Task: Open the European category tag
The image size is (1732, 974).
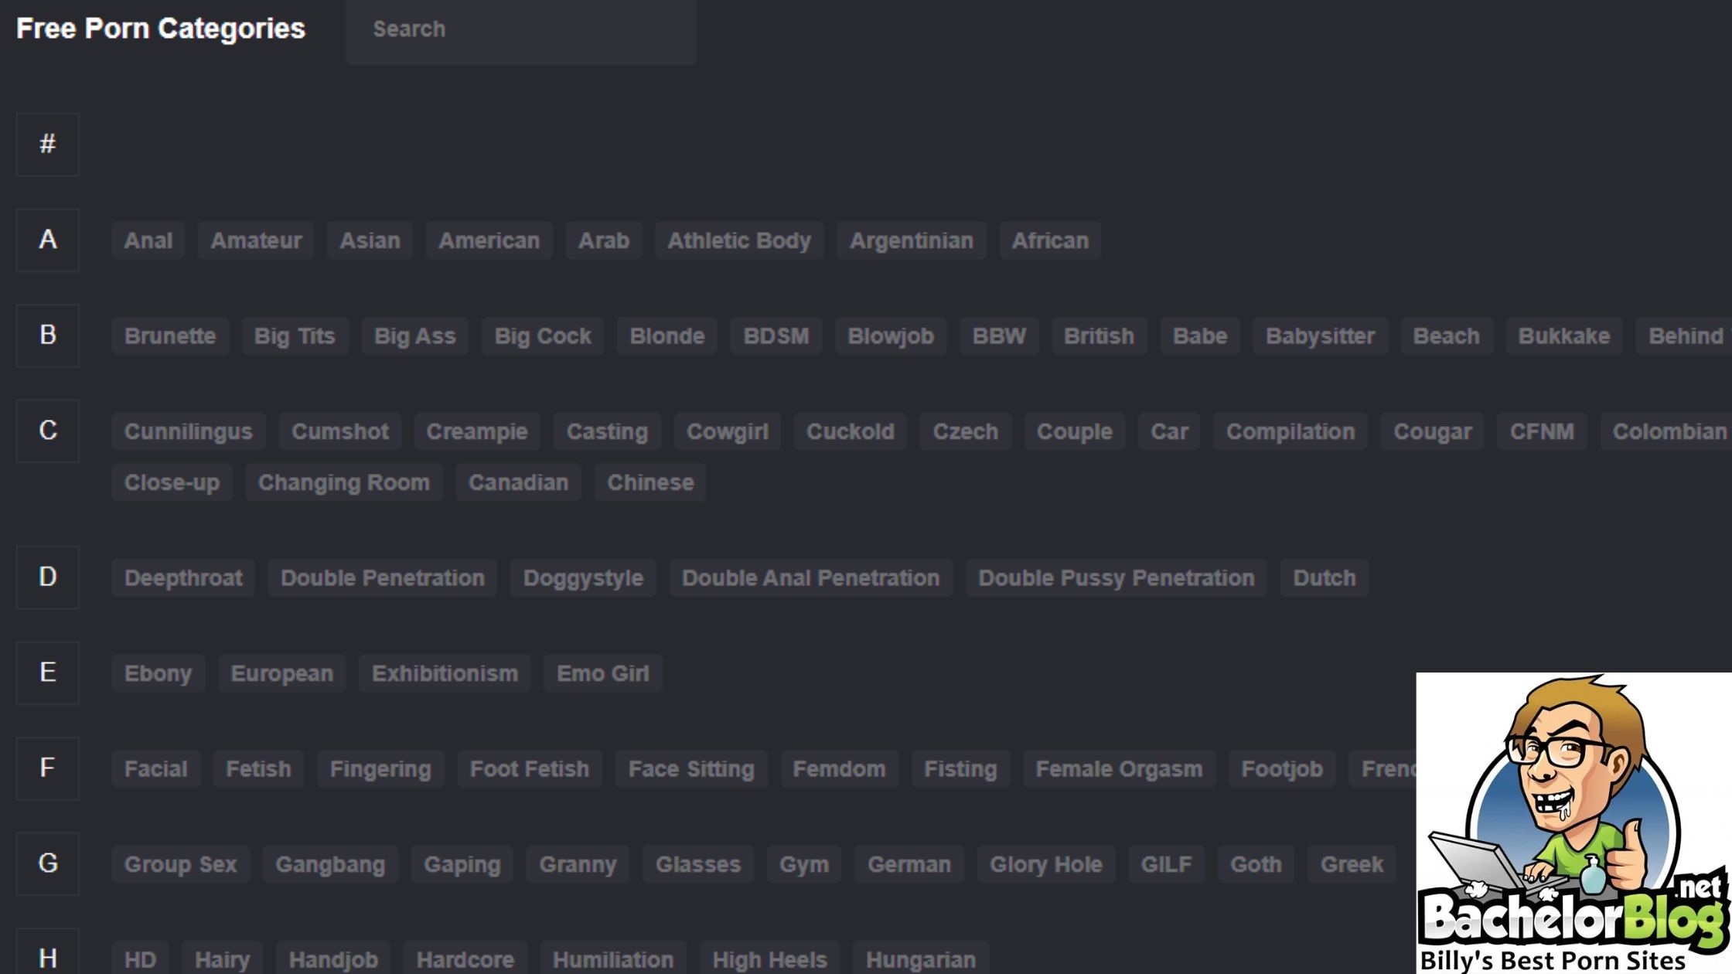Action: click(x=281, y=673)
